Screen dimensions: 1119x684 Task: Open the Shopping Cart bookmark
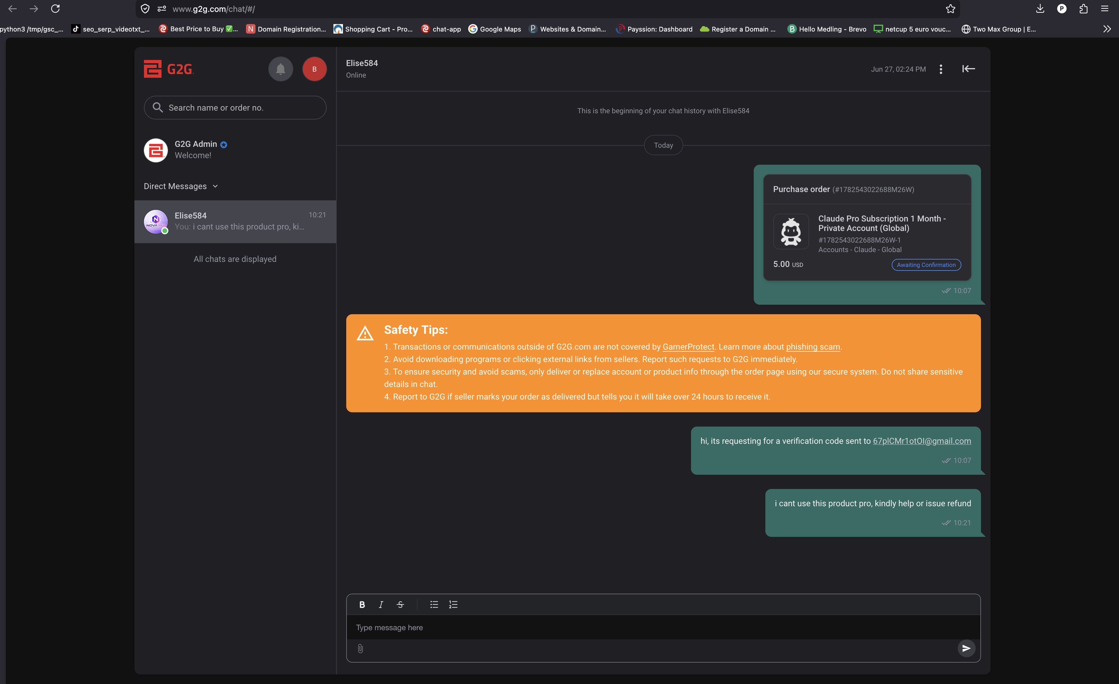[x=373, y=29]
